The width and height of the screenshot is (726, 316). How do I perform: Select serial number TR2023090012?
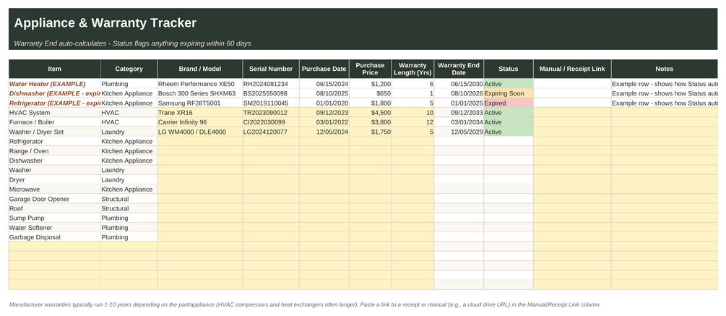tap(271, 113)
